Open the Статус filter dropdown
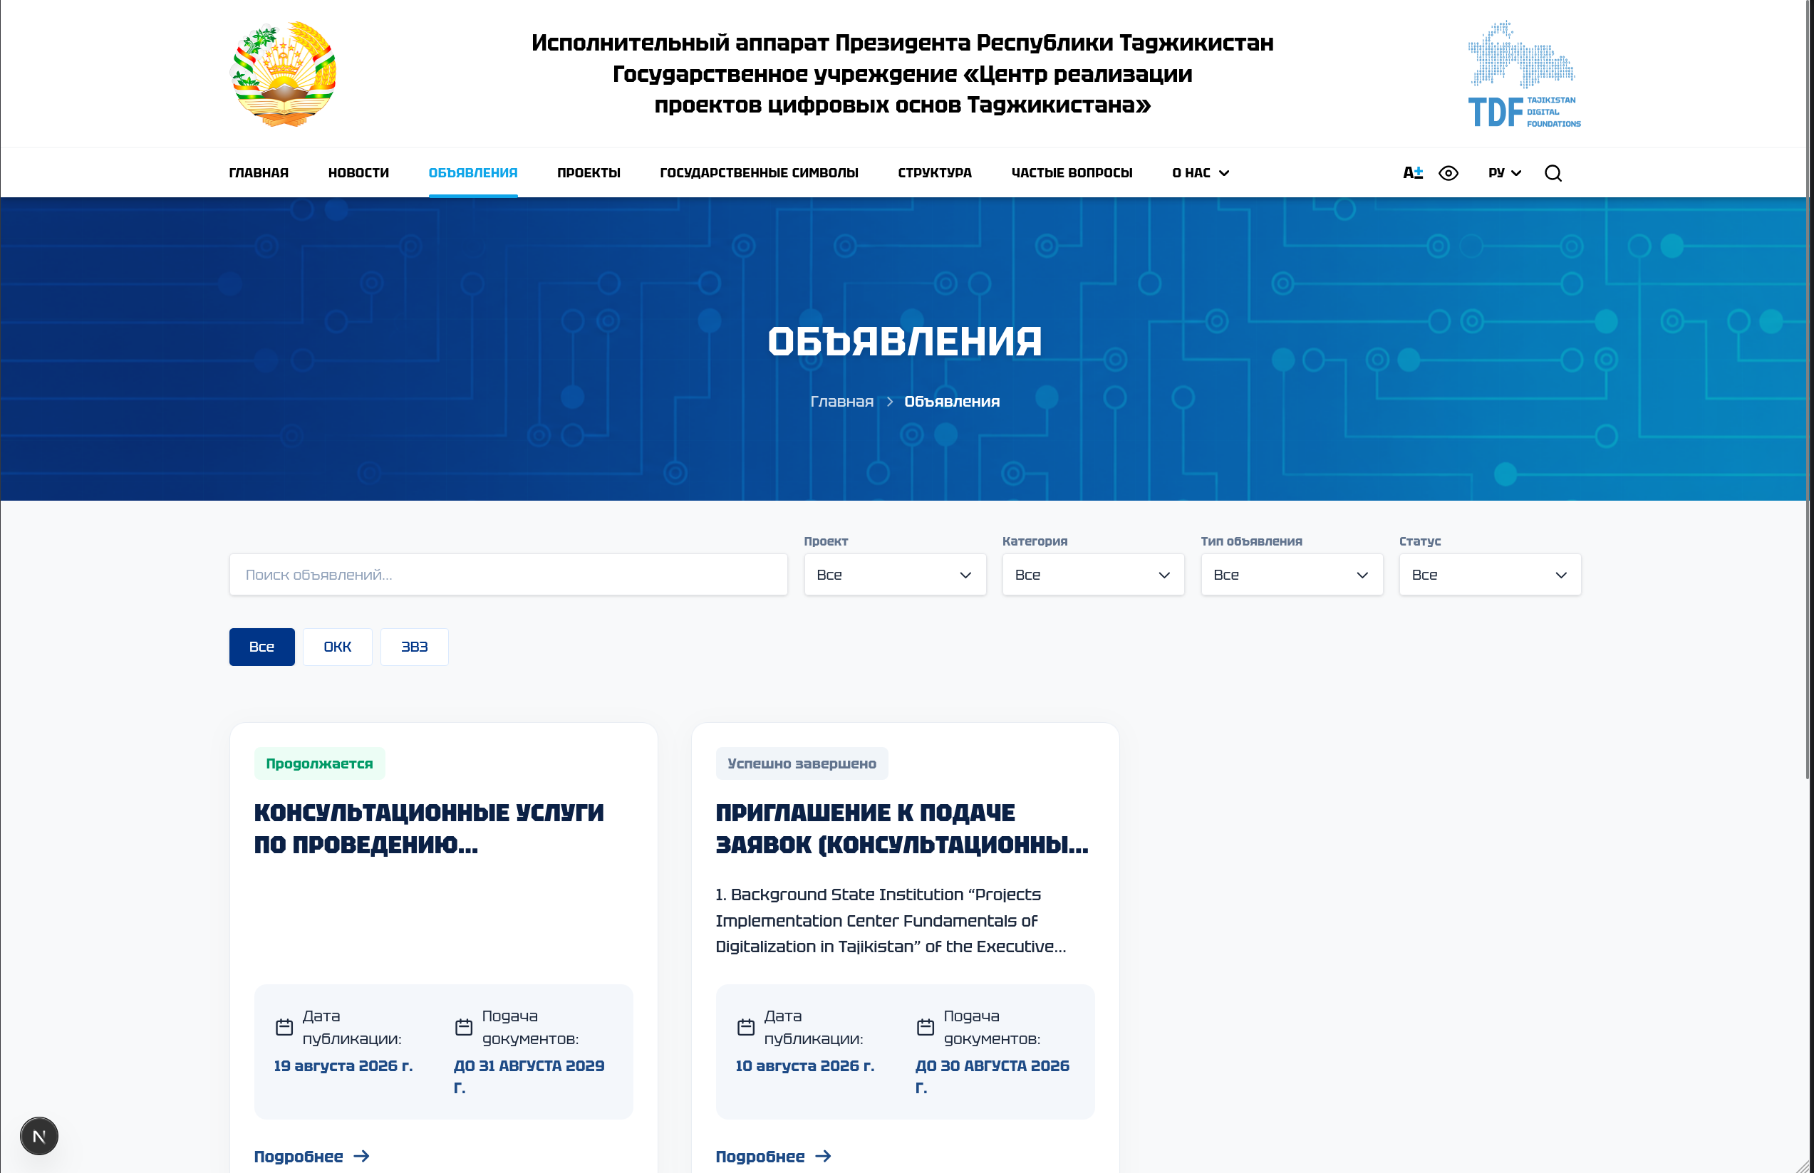1814x1173 pixels. tap(1491, 574)
